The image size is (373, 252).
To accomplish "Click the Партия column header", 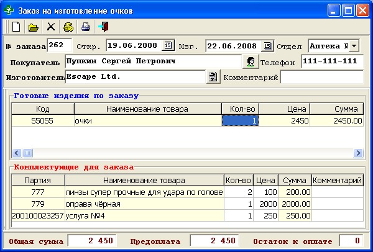I will [x=38, y=181].
